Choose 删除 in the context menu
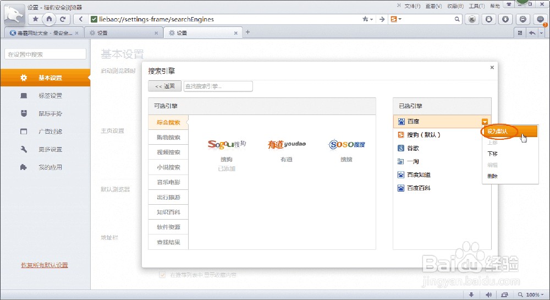The image size is (550, 300). (x=492, y=176)
